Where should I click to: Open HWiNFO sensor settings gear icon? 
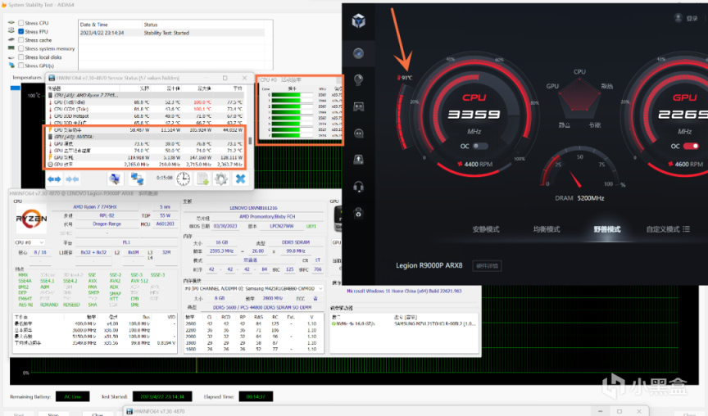[x=220, y=179]
